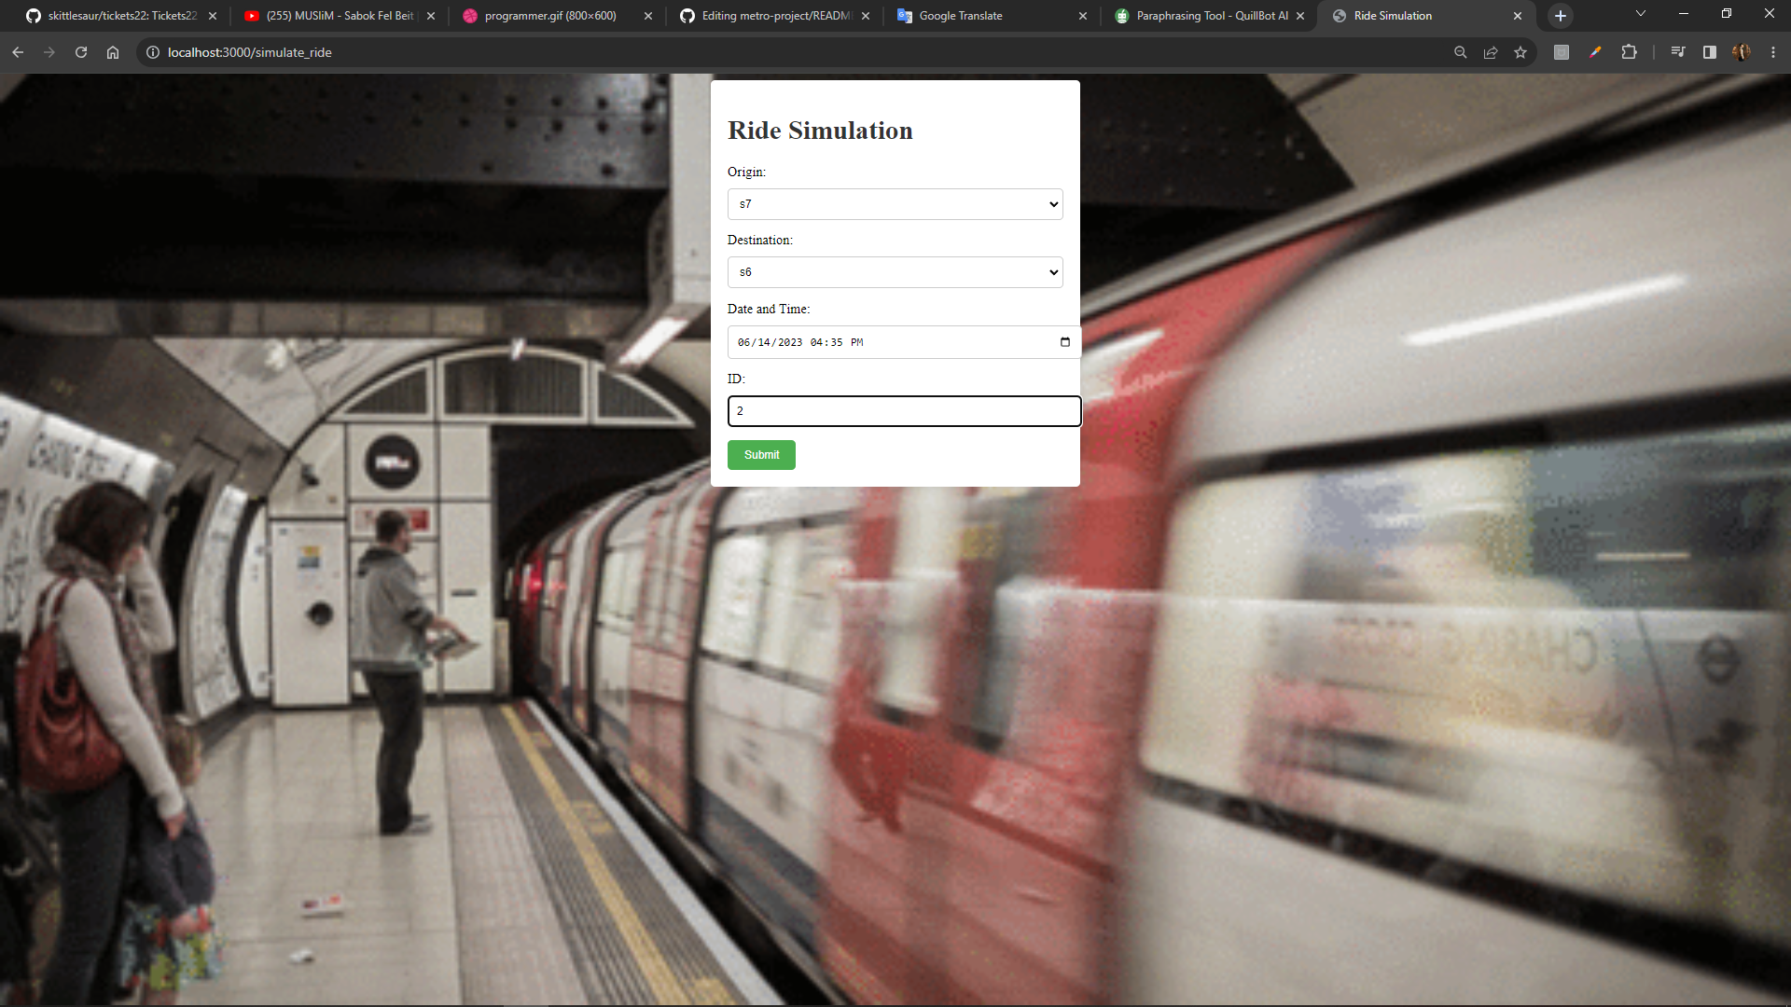
Task: Open the browser side panel icon
Action: [x=1709, y=52]
